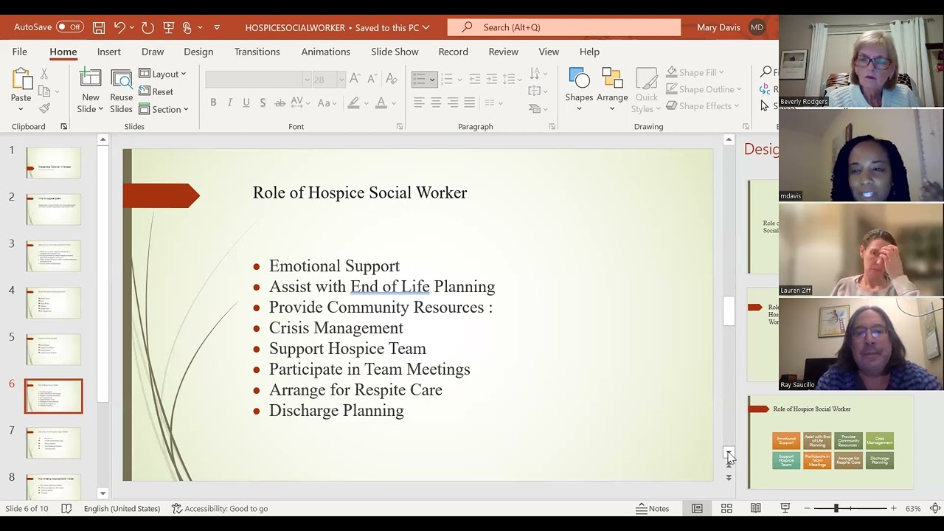Viewport: 944px width, 531px height.
Task: Open the Arrange menu
Action: coord(612,90)
